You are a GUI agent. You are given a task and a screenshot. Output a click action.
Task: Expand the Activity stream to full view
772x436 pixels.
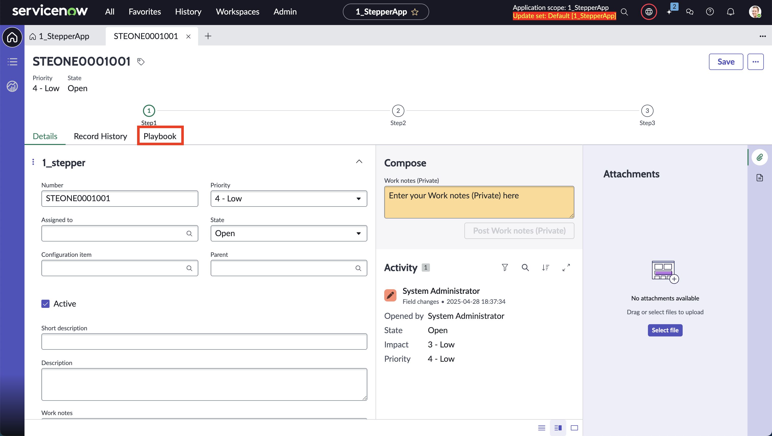click(566, 267)
